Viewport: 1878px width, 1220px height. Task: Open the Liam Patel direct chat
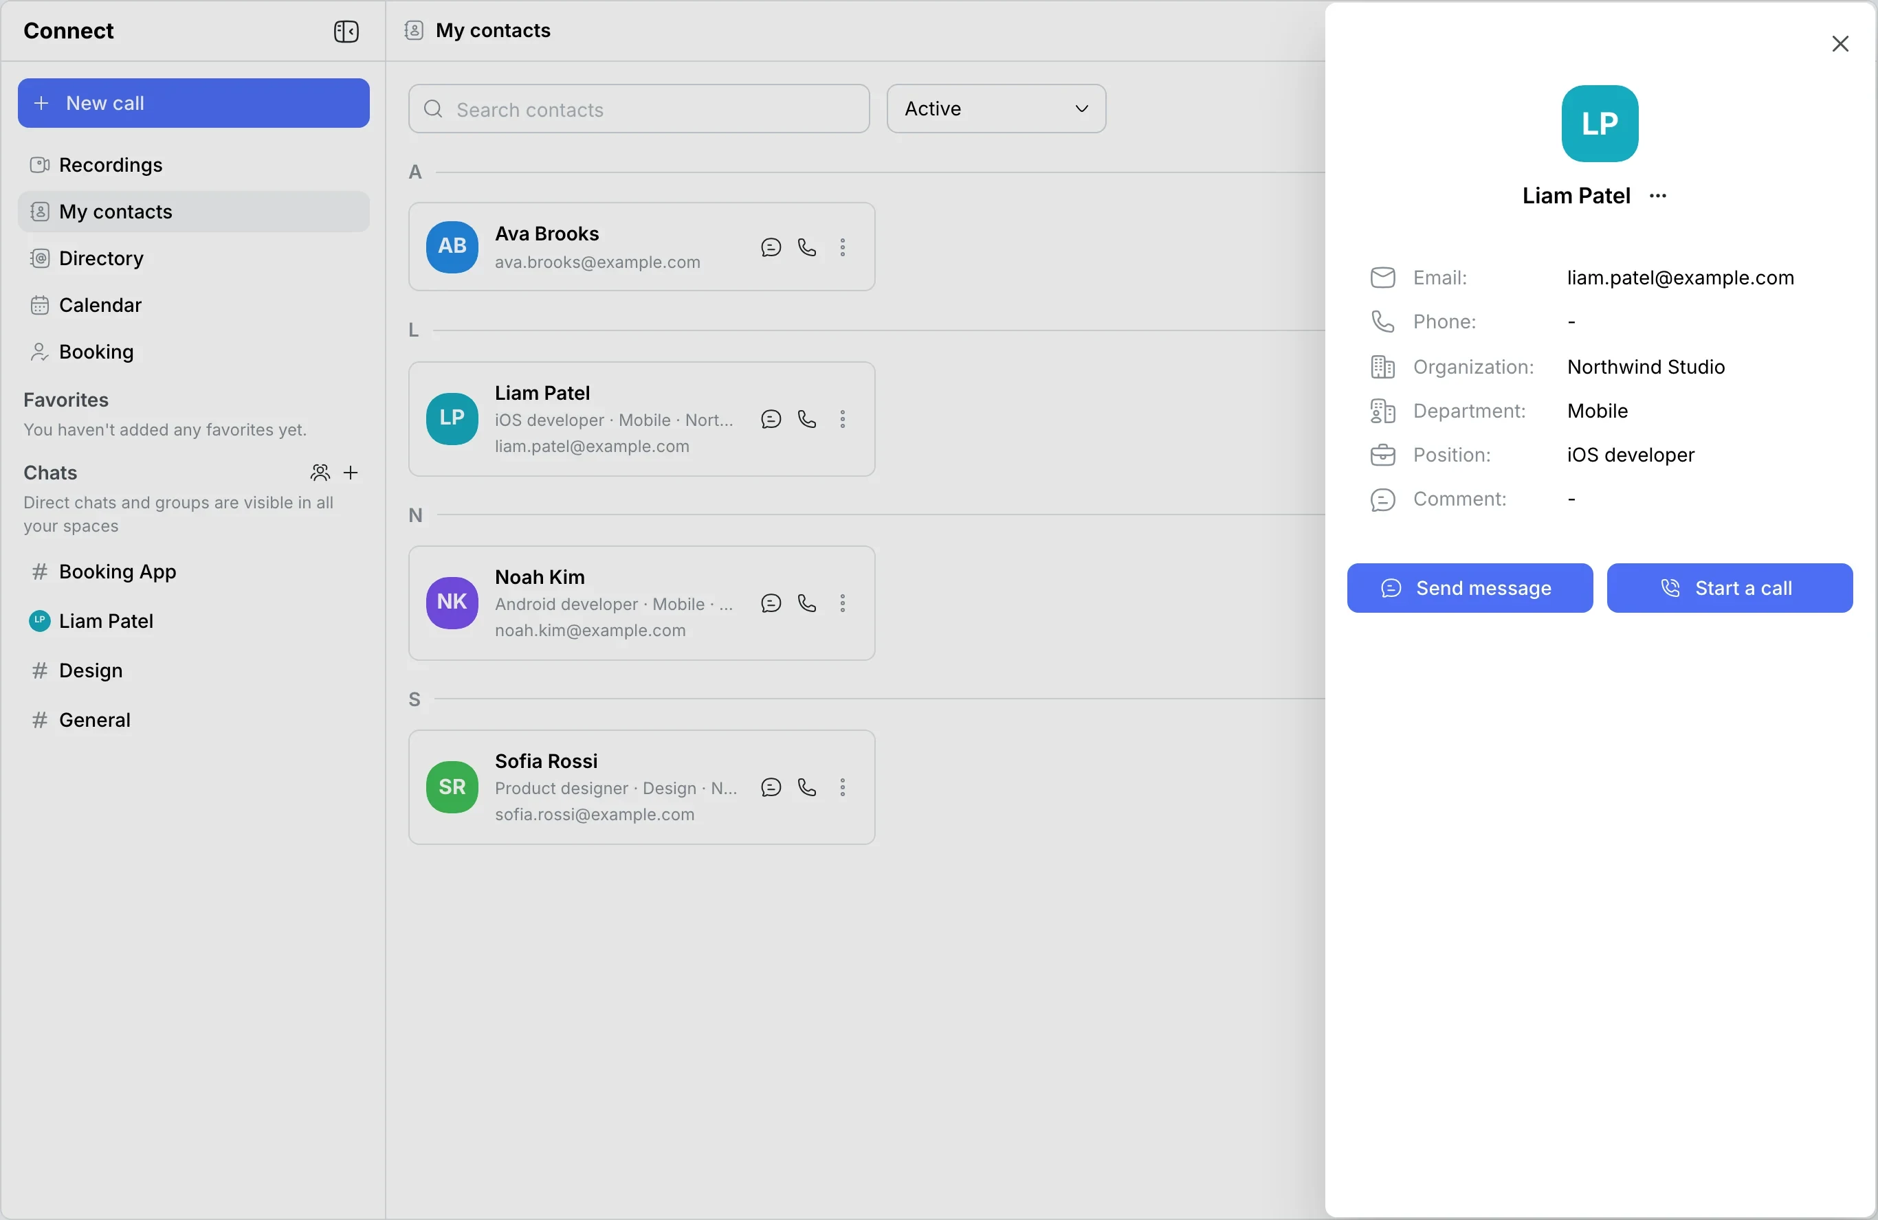[x=193, y=622]
